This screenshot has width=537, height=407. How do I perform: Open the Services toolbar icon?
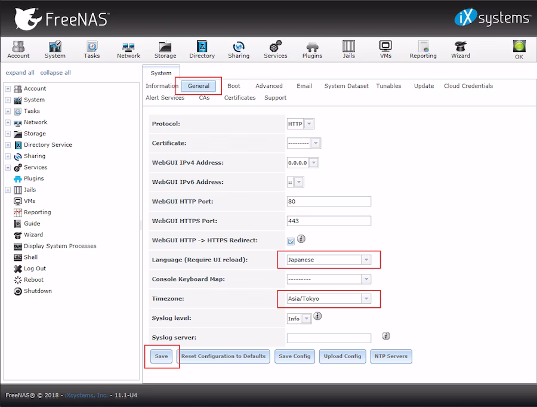point(275,50)
